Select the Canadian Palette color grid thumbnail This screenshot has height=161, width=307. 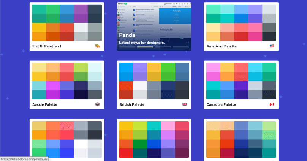click(241, 81)
